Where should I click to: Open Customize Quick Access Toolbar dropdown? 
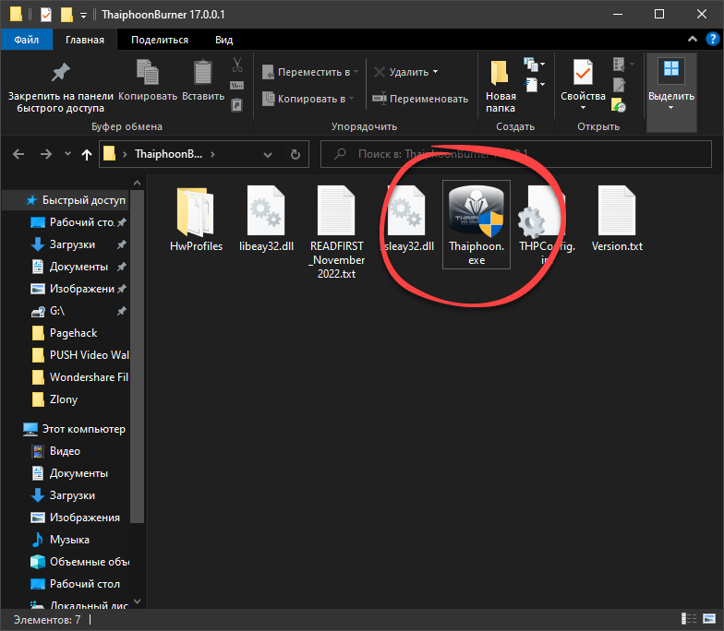click(x=83, y=16)
